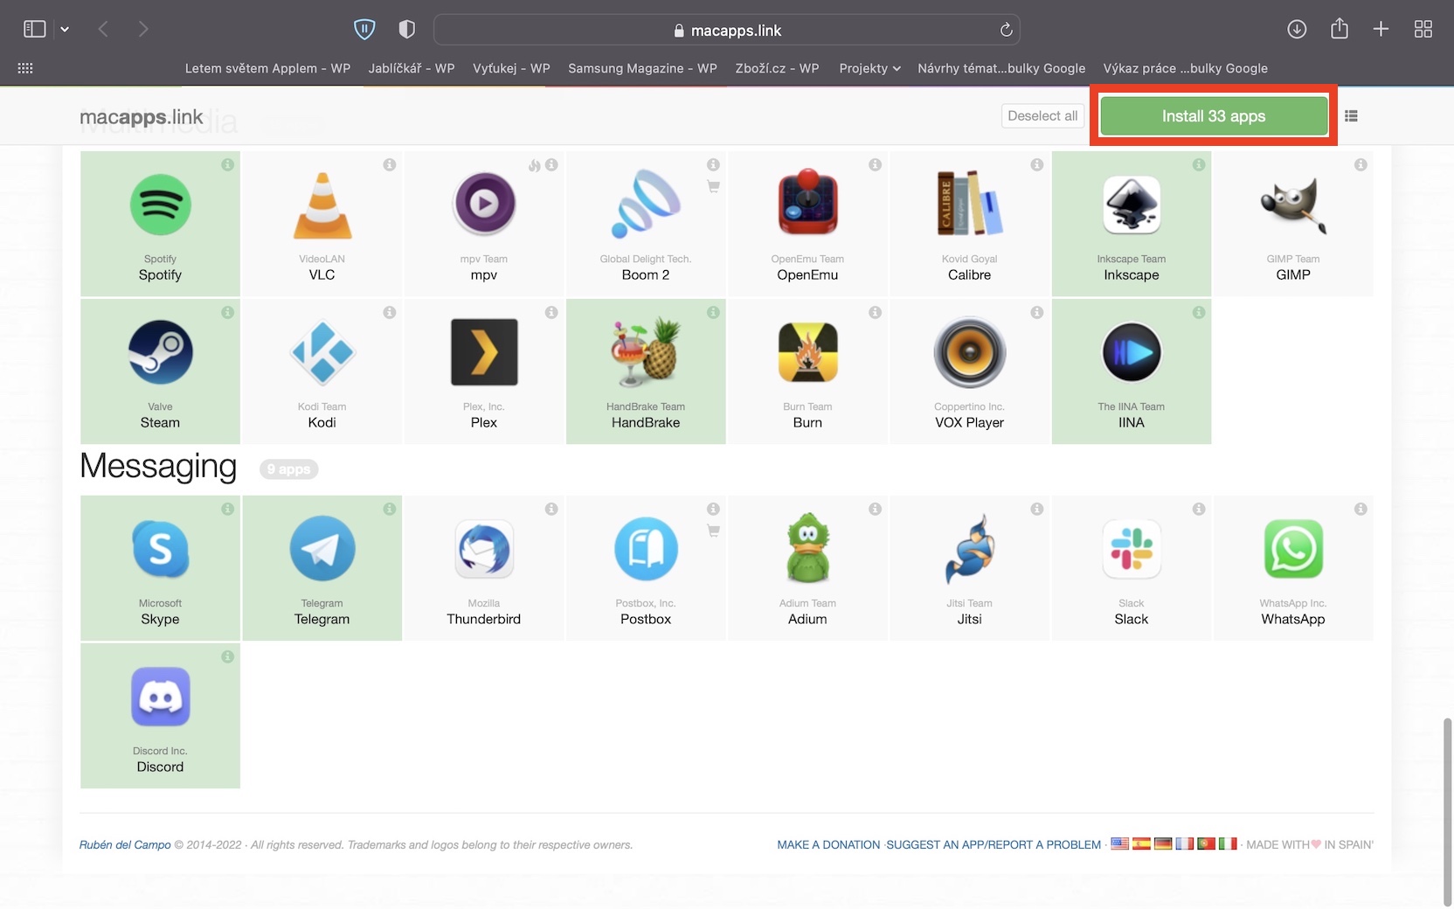This screenshot has width=1454, height=909.
Task: Open Suggest an App/Report a Problem link
Action: click(x=994, y=844)
